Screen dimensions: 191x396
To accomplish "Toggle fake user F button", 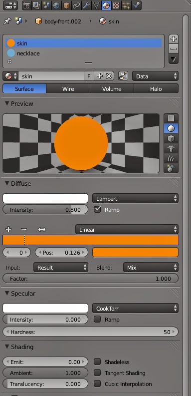I will click(x=89, y=76).
